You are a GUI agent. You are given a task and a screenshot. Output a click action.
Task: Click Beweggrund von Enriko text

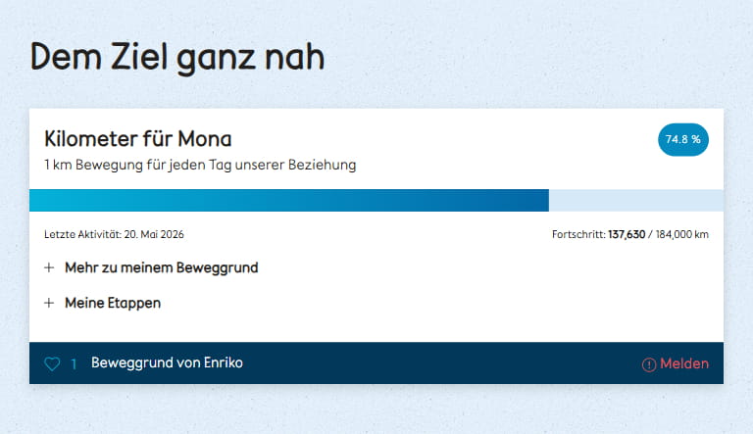(x=167, y=362)
